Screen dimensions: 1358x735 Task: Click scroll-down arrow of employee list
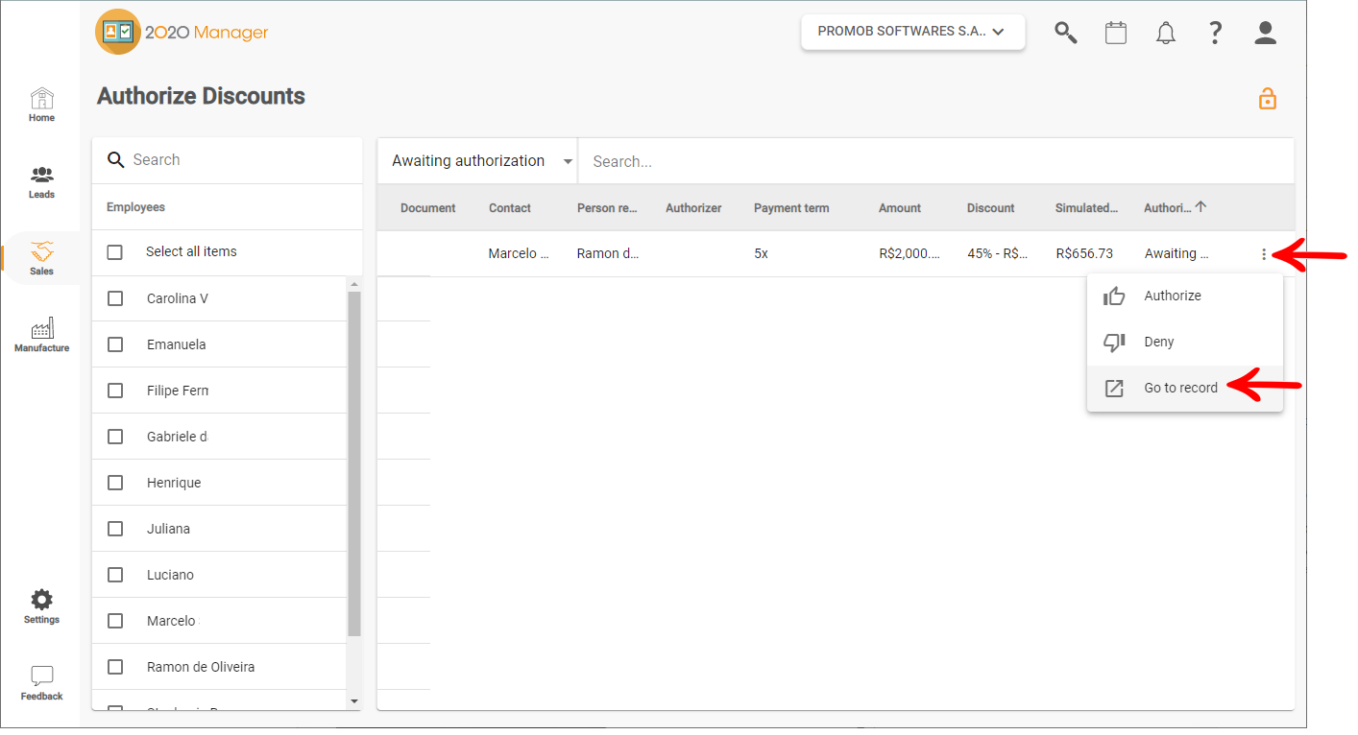pos(353,701)
